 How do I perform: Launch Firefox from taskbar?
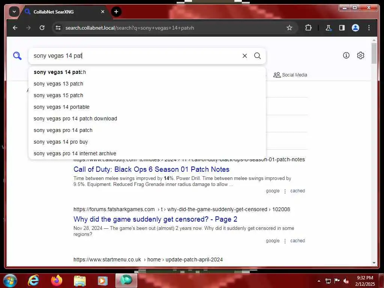(57, 280)
